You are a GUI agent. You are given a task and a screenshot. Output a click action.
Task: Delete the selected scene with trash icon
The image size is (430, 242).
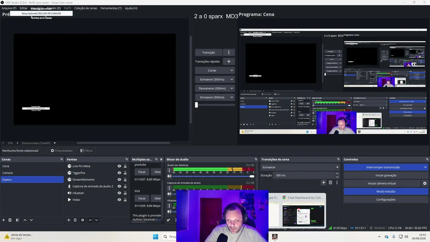10,220
